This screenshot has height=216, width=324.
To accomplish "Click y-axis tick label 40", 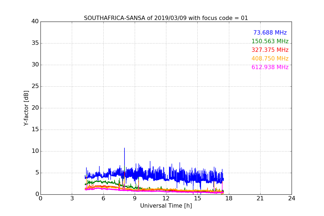I will click(35, 22).
